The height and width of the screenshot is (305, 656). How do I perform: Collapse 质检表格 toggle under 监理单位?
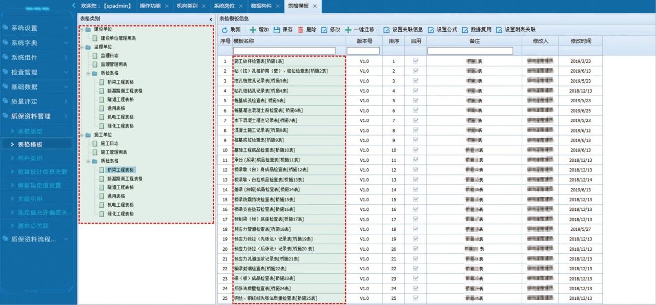coord(89,73)
